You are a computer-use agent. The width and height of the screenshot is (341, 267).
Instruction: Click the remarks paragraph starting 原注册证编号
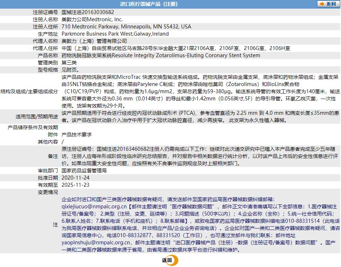pos(200,156)
